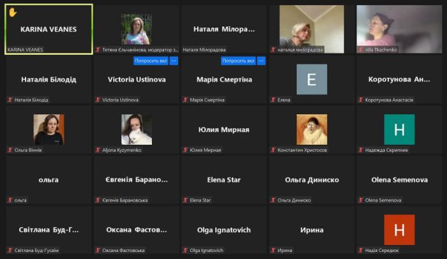This screenshot has width=447, height=259.
Task: Click muted mic icon by Olena Semenova label
Action: [361, 200]
